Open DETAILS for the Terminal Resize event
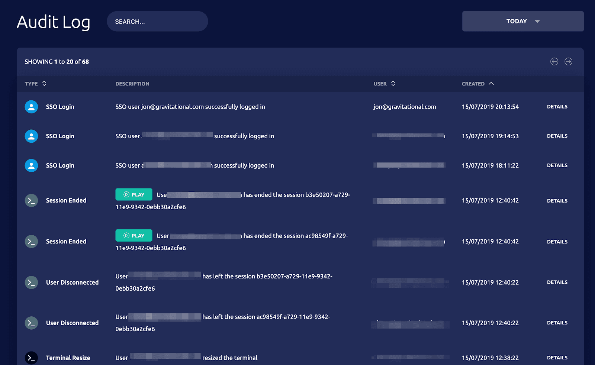 tap(557, 358)
